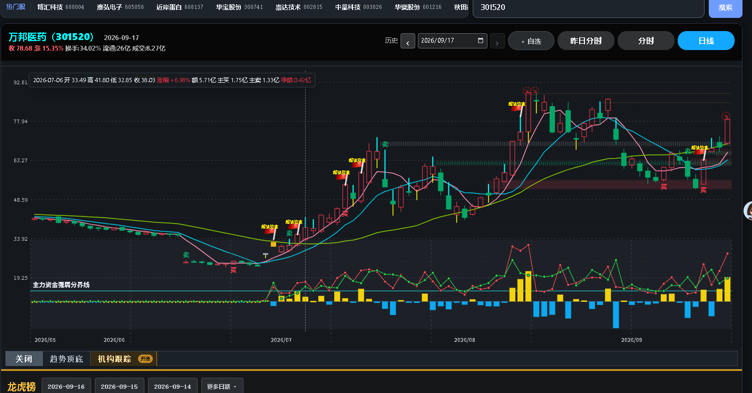
Task: Open hot stock 华宝股份 300741
Action: click(239, 7)
